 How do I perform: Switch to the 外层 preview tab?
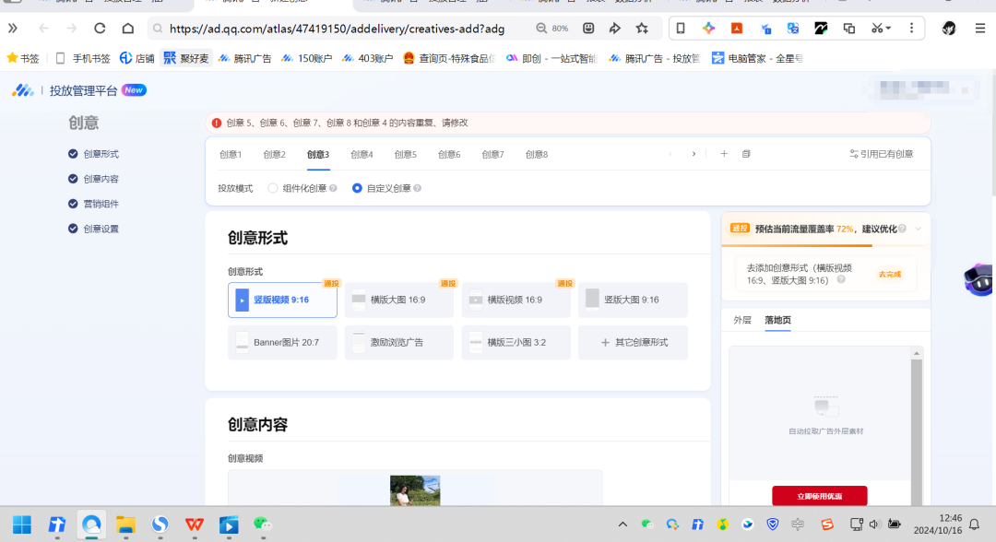coord(741,320)
